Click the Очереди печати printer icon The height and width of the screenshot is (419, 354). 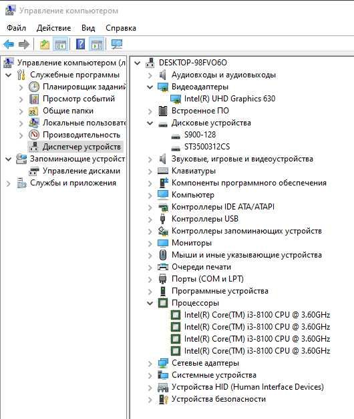pos(163,267)
